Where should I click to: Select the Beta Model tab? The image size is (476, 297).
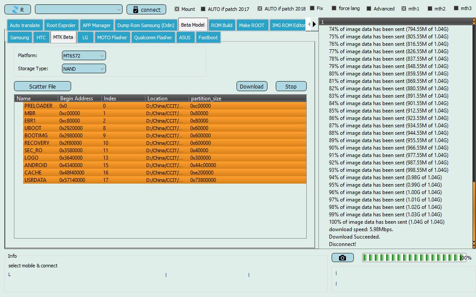click(193, 25)
